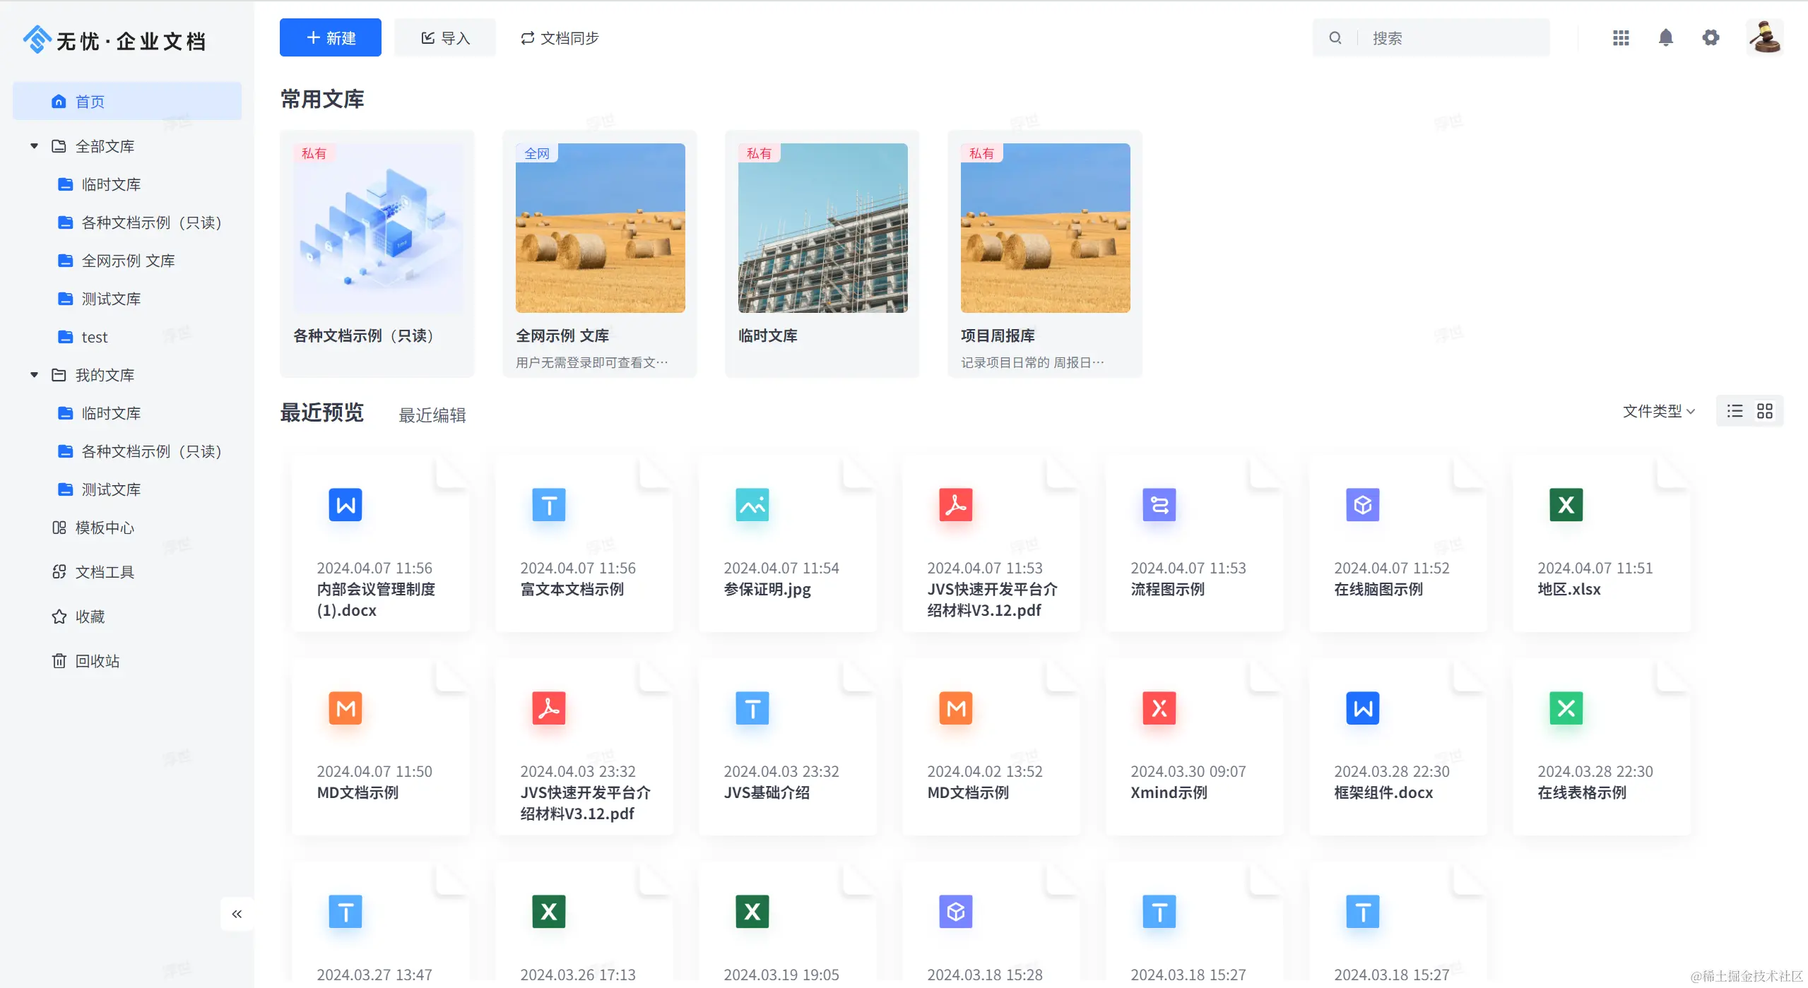Click the 流程图示例 flowchart icon
This screenshot has height=988, width=1808.
[x=1159, y=505]
